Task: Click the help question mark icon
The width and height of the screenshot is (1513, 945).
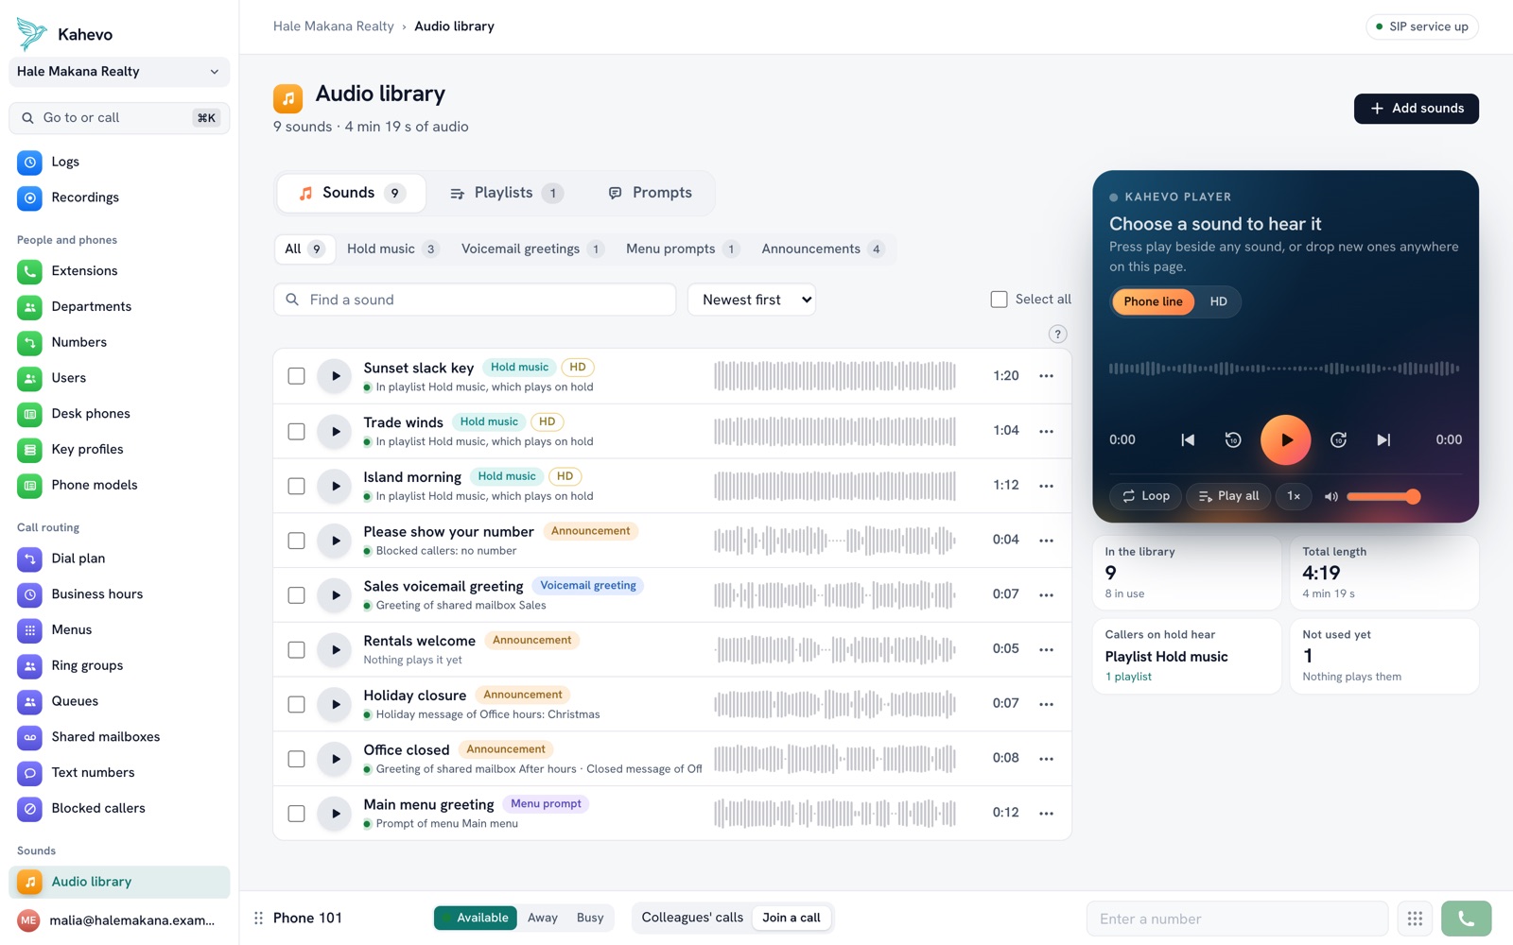Action: (x=1058, y=334)
